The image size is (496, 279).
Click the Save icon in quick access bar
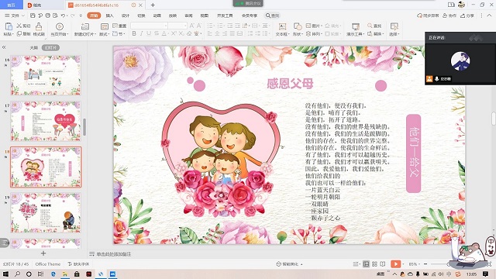click(33, 15)
